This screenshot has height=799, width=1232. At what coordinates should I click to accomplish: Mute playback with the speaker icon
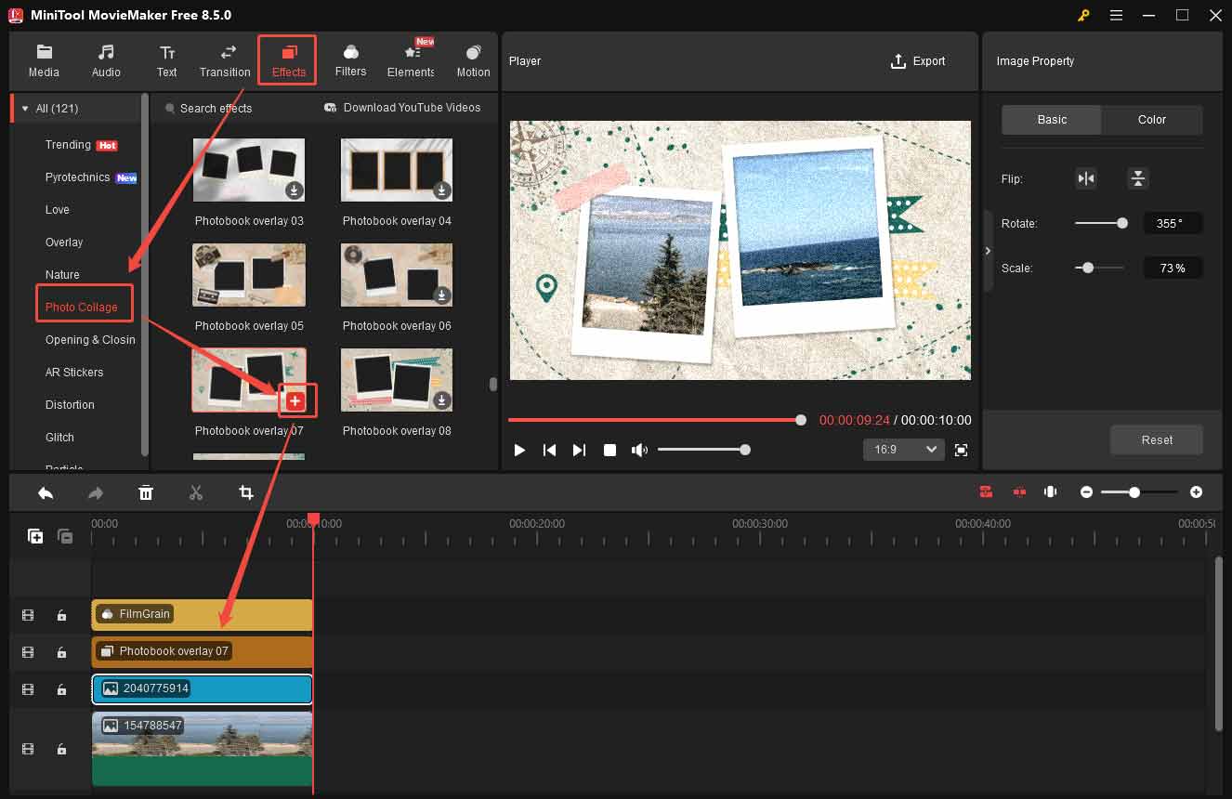pos(639,450)
